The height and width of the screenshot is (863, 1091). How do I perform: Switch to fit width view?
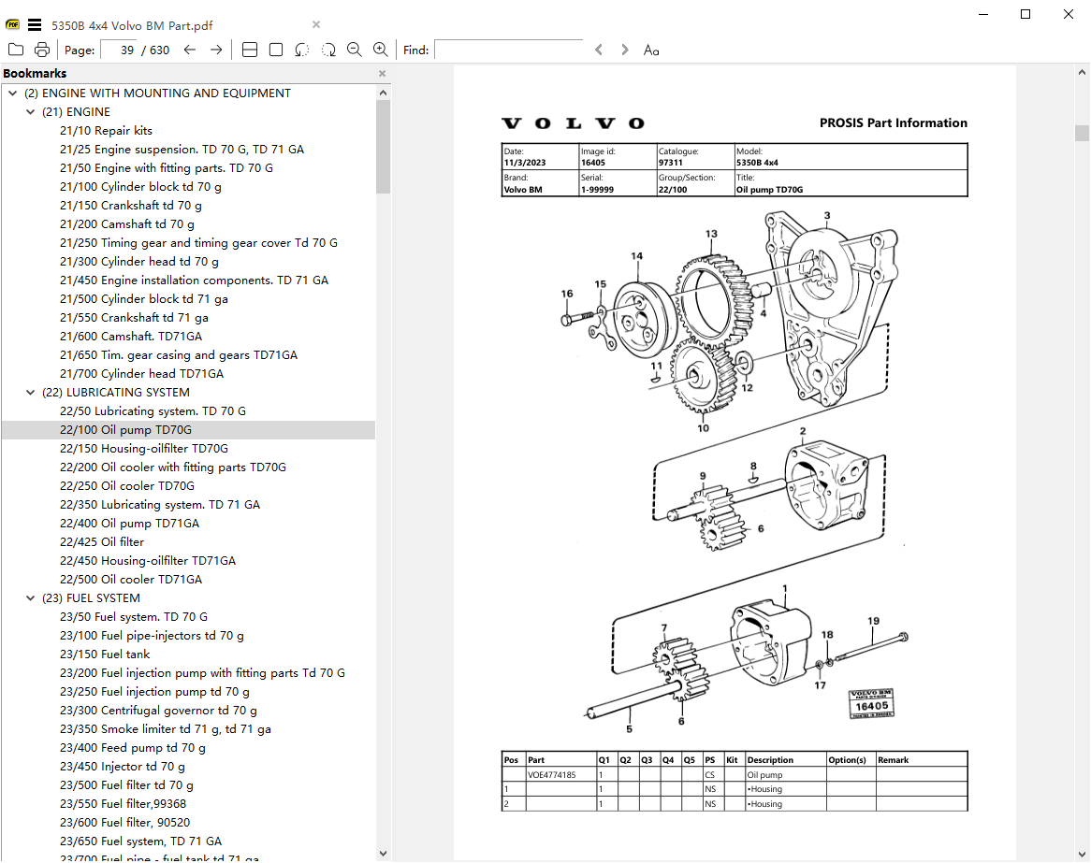click(250, 50)
